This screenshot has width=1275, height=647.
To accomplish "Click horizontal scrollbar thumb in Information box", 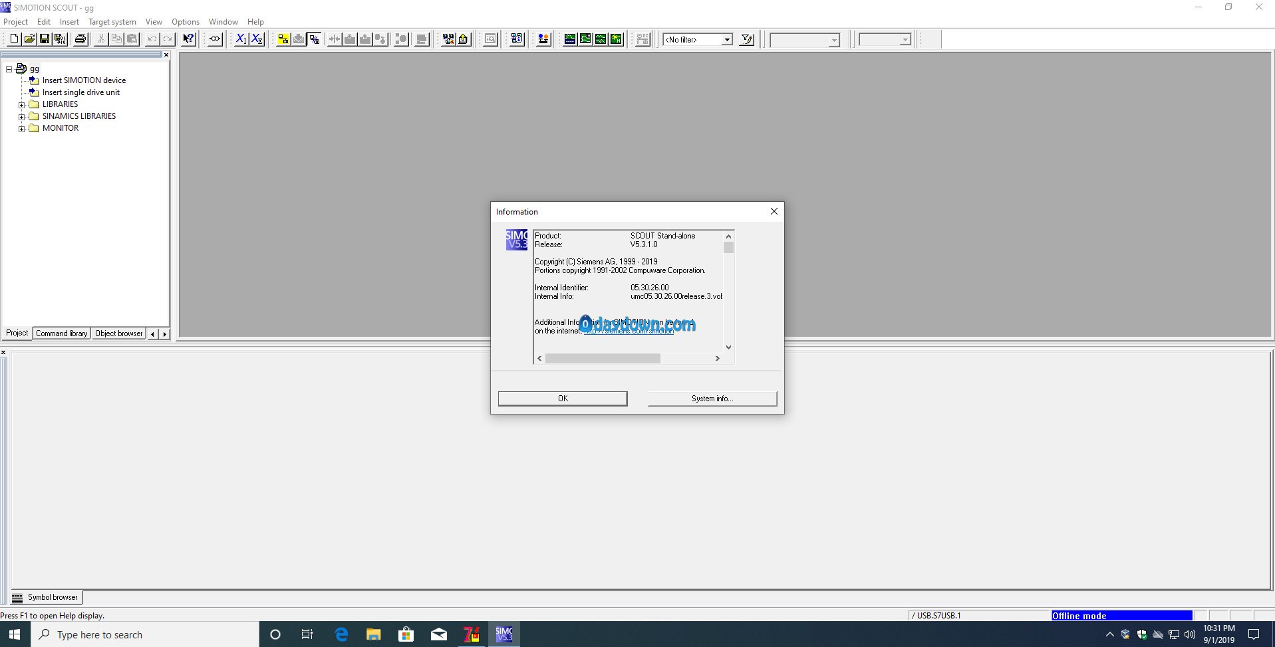I will (x=603, y=359).
